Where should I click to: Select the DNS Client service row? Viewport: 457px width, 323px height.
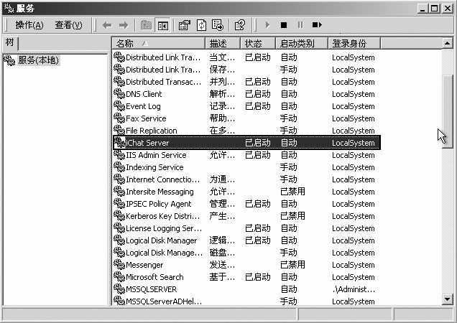coord(144,94)
